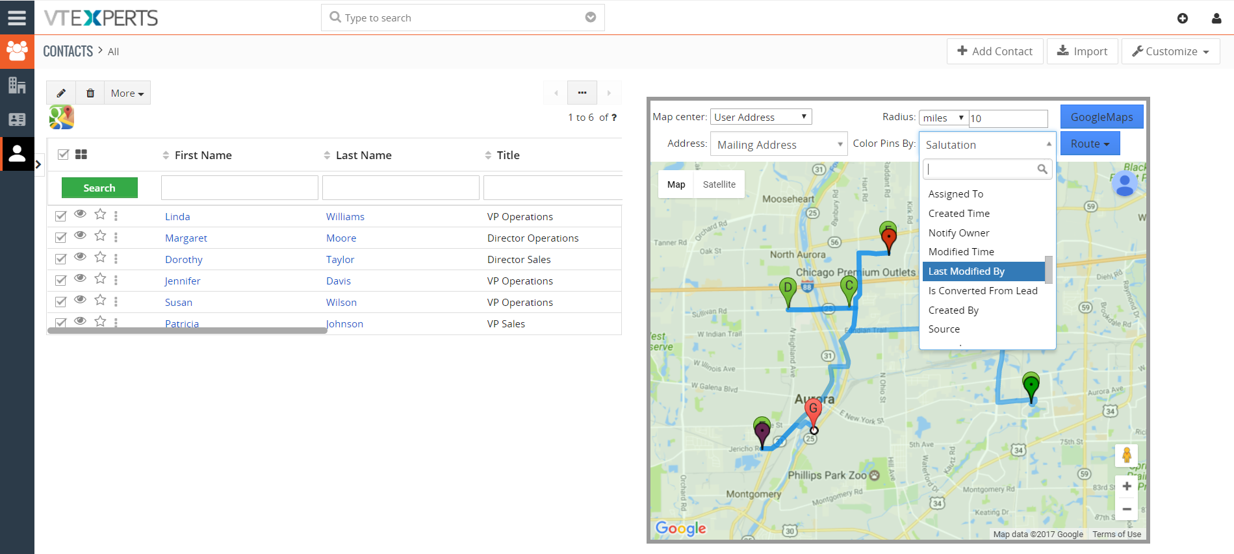Click the Google Maps icon

(x=62, y=117)
